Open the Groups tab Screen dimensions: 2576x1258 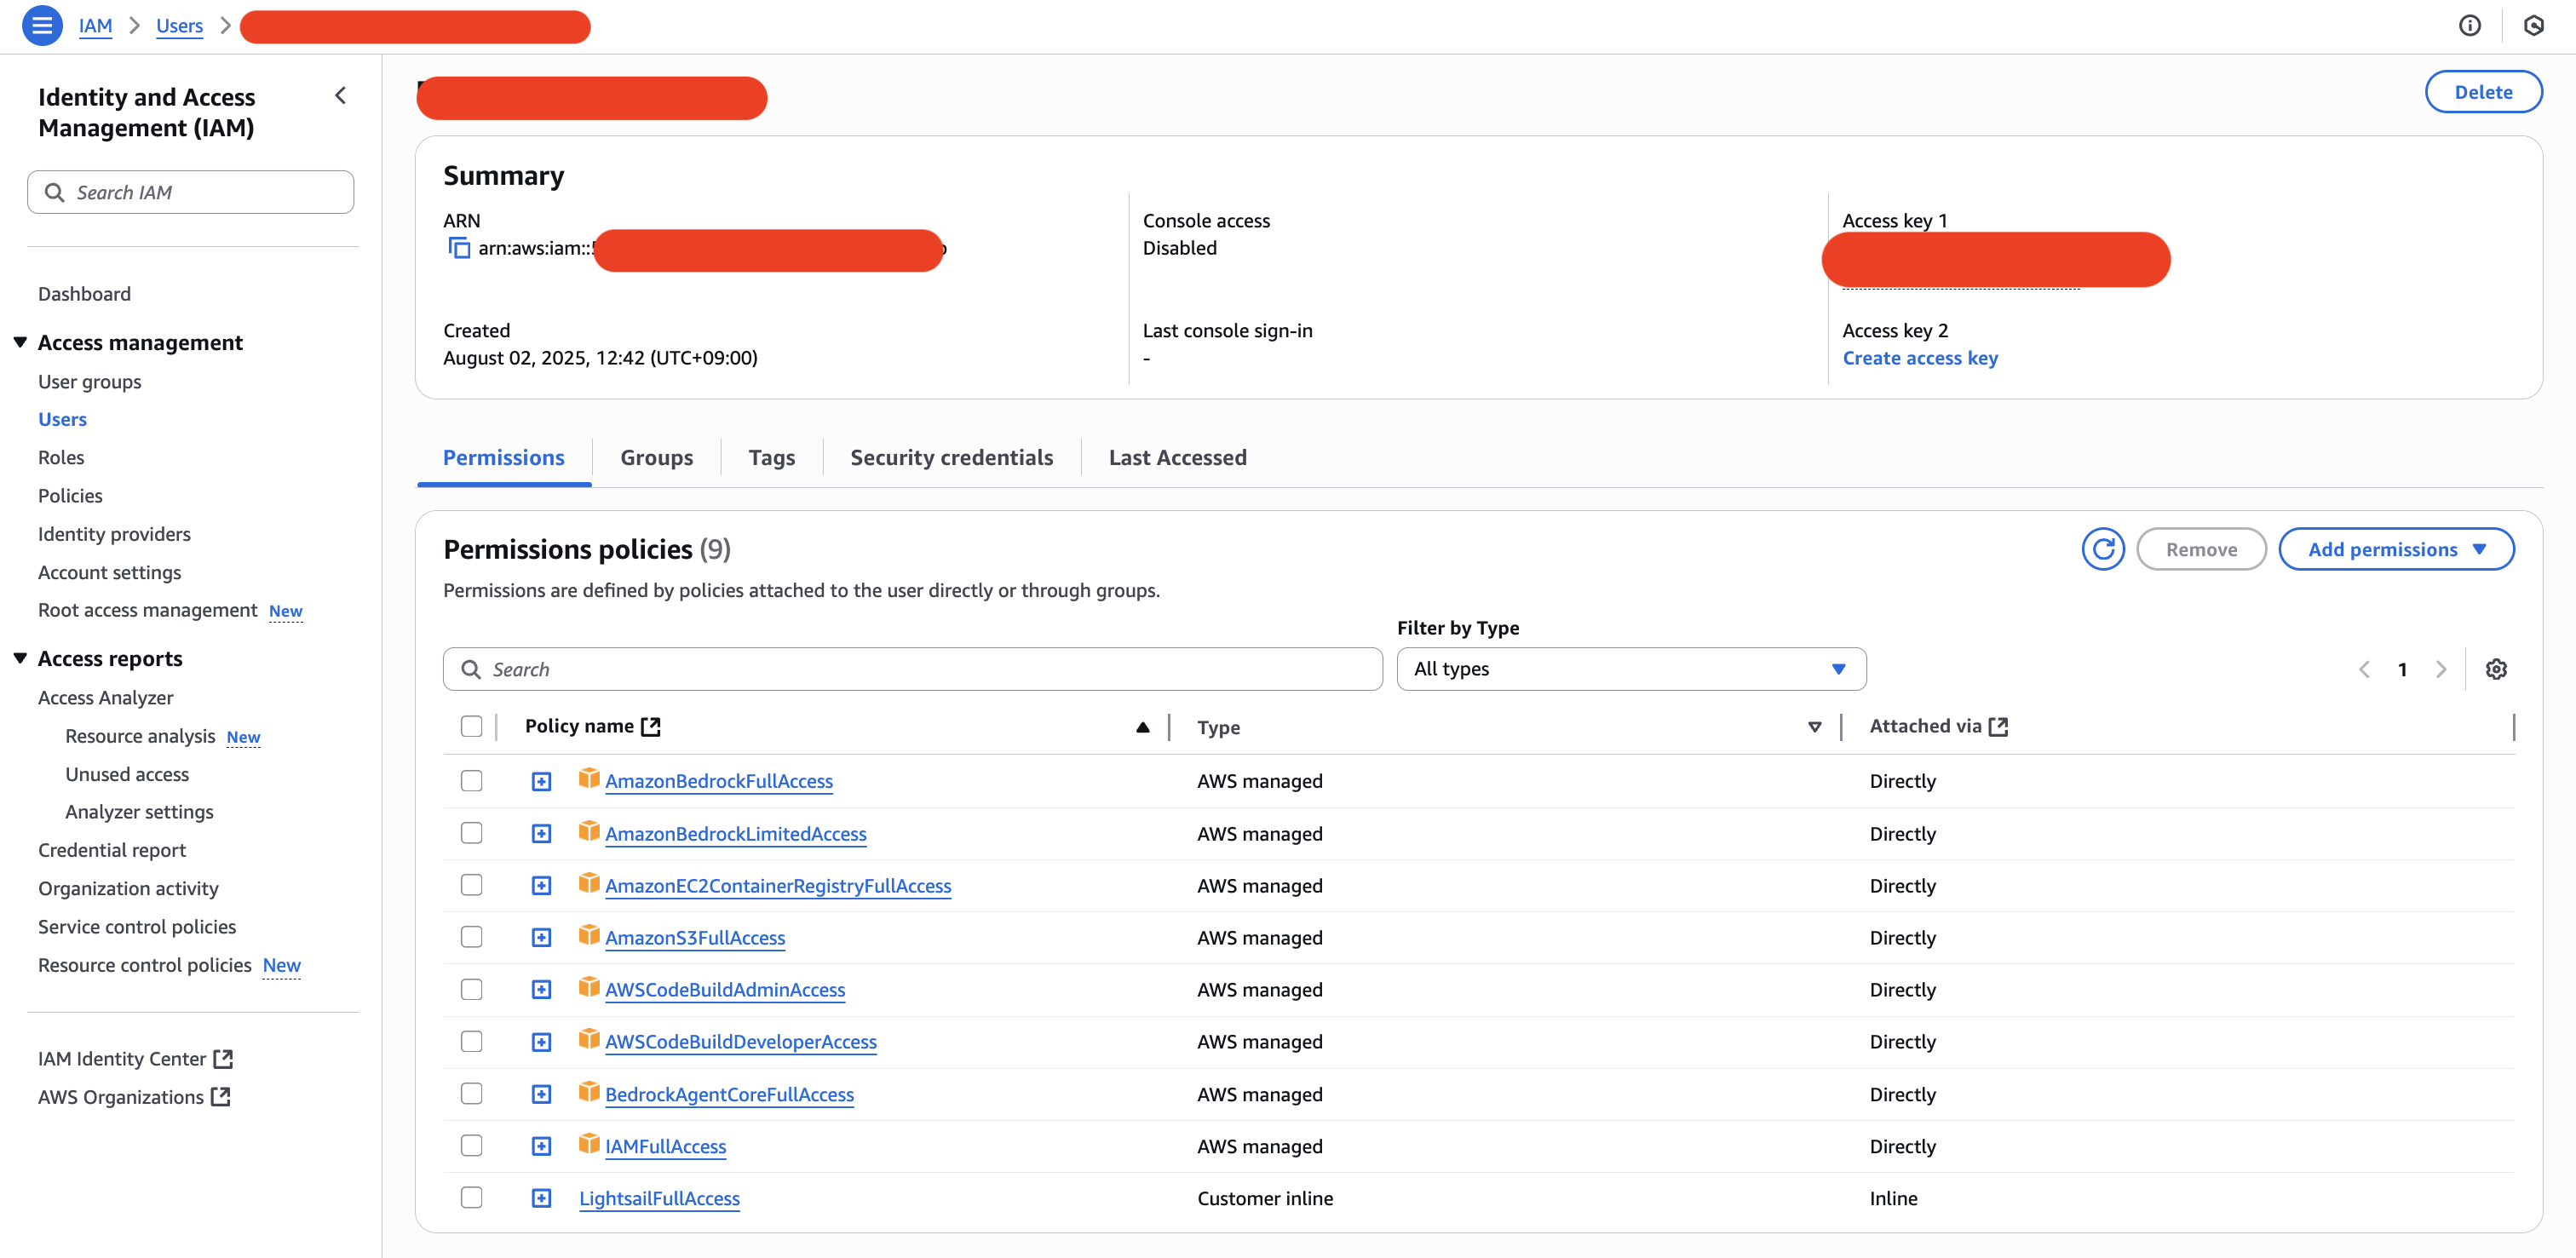tap(656, 457)
